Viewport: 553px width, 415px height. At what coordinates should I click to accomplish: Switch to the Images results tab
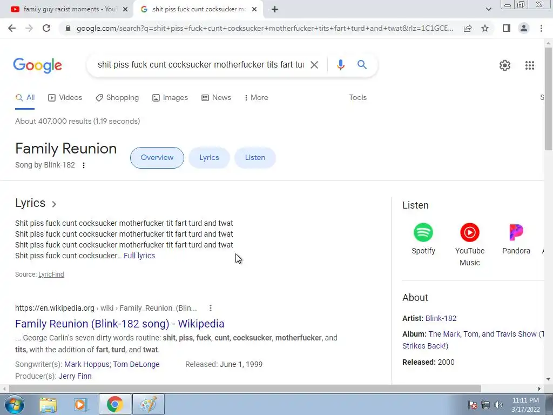(170, 98)
